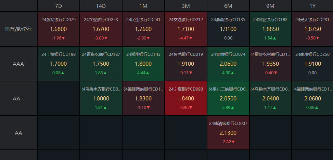Select the 国有/股份行 row label
This screenshot has height=160, width=333.
(x=18, y=29)
